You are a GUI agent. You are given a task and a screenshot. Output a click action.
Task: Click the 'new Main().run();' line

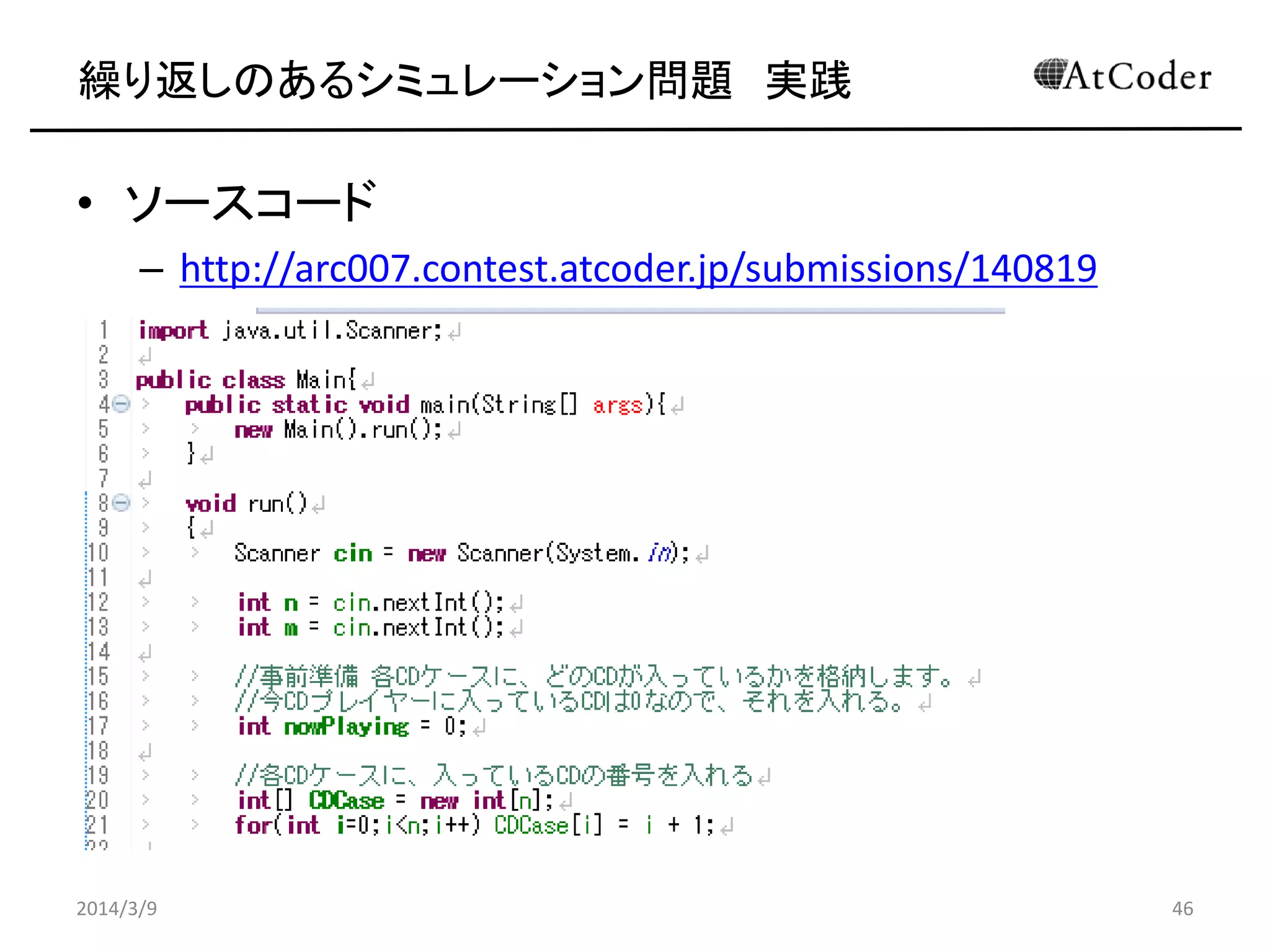click(338, 429)
